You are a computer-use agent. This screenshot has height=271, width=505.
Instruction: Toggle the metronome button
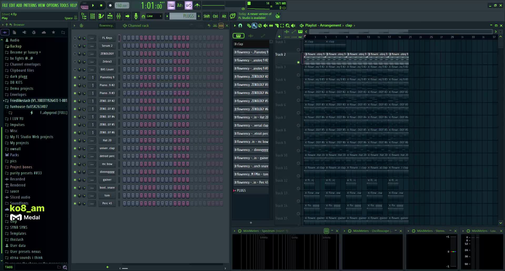click(x=197, y=5)
